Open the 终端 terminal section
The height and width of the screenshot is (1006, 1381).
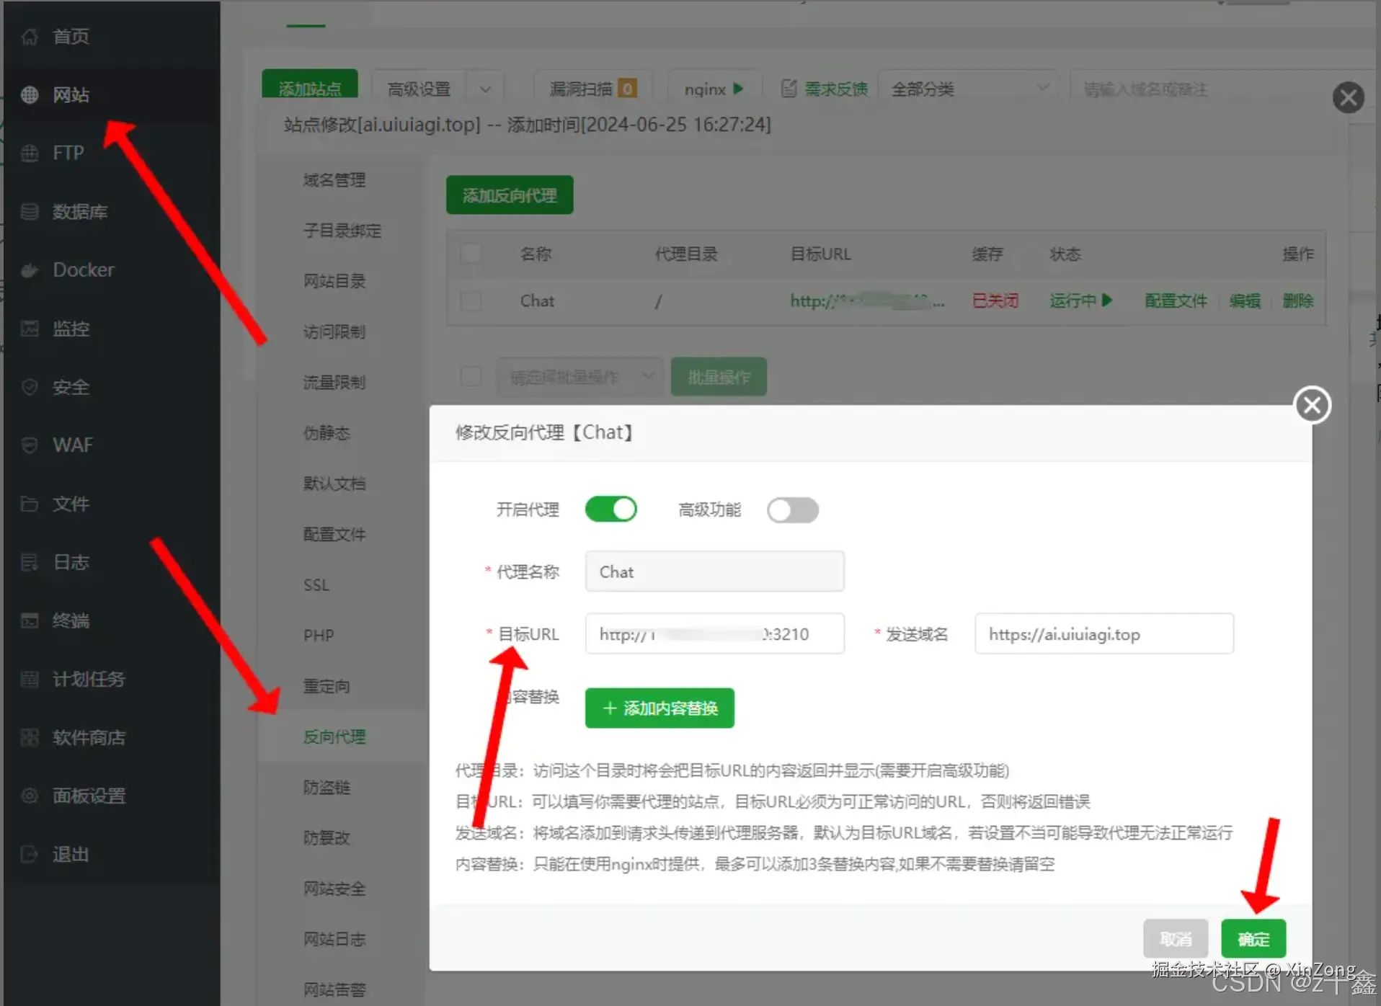click(x=70, y=620)
